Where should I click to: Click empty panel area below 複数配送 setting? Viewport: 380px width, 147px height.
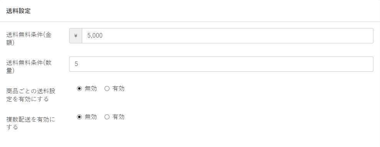pos(190,139)
